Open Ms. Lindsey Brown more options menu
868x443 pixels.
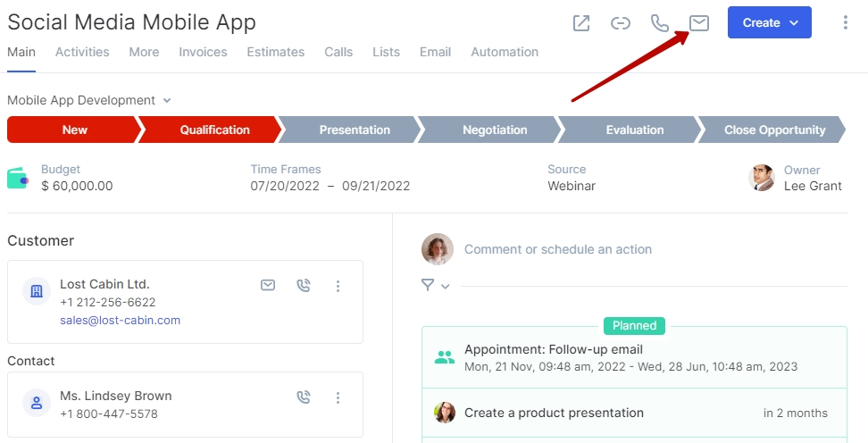[338, 397]
